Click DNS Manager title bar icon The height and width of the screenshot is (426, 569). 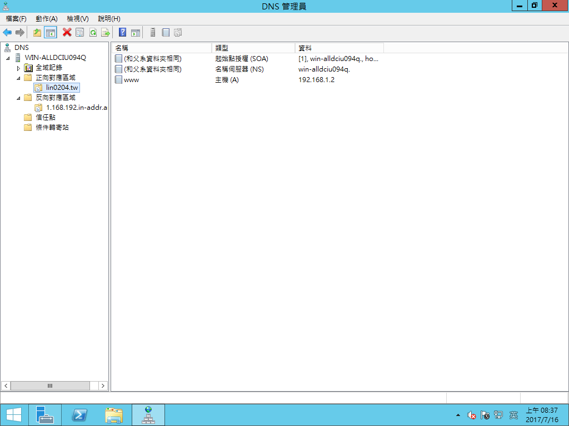click(6, 6)
